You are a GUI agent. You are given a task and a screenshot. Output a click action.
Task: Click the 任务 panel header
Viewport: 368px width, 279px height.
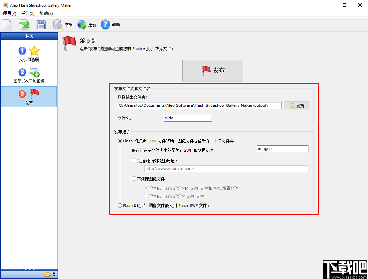click(x=29, y=36)
